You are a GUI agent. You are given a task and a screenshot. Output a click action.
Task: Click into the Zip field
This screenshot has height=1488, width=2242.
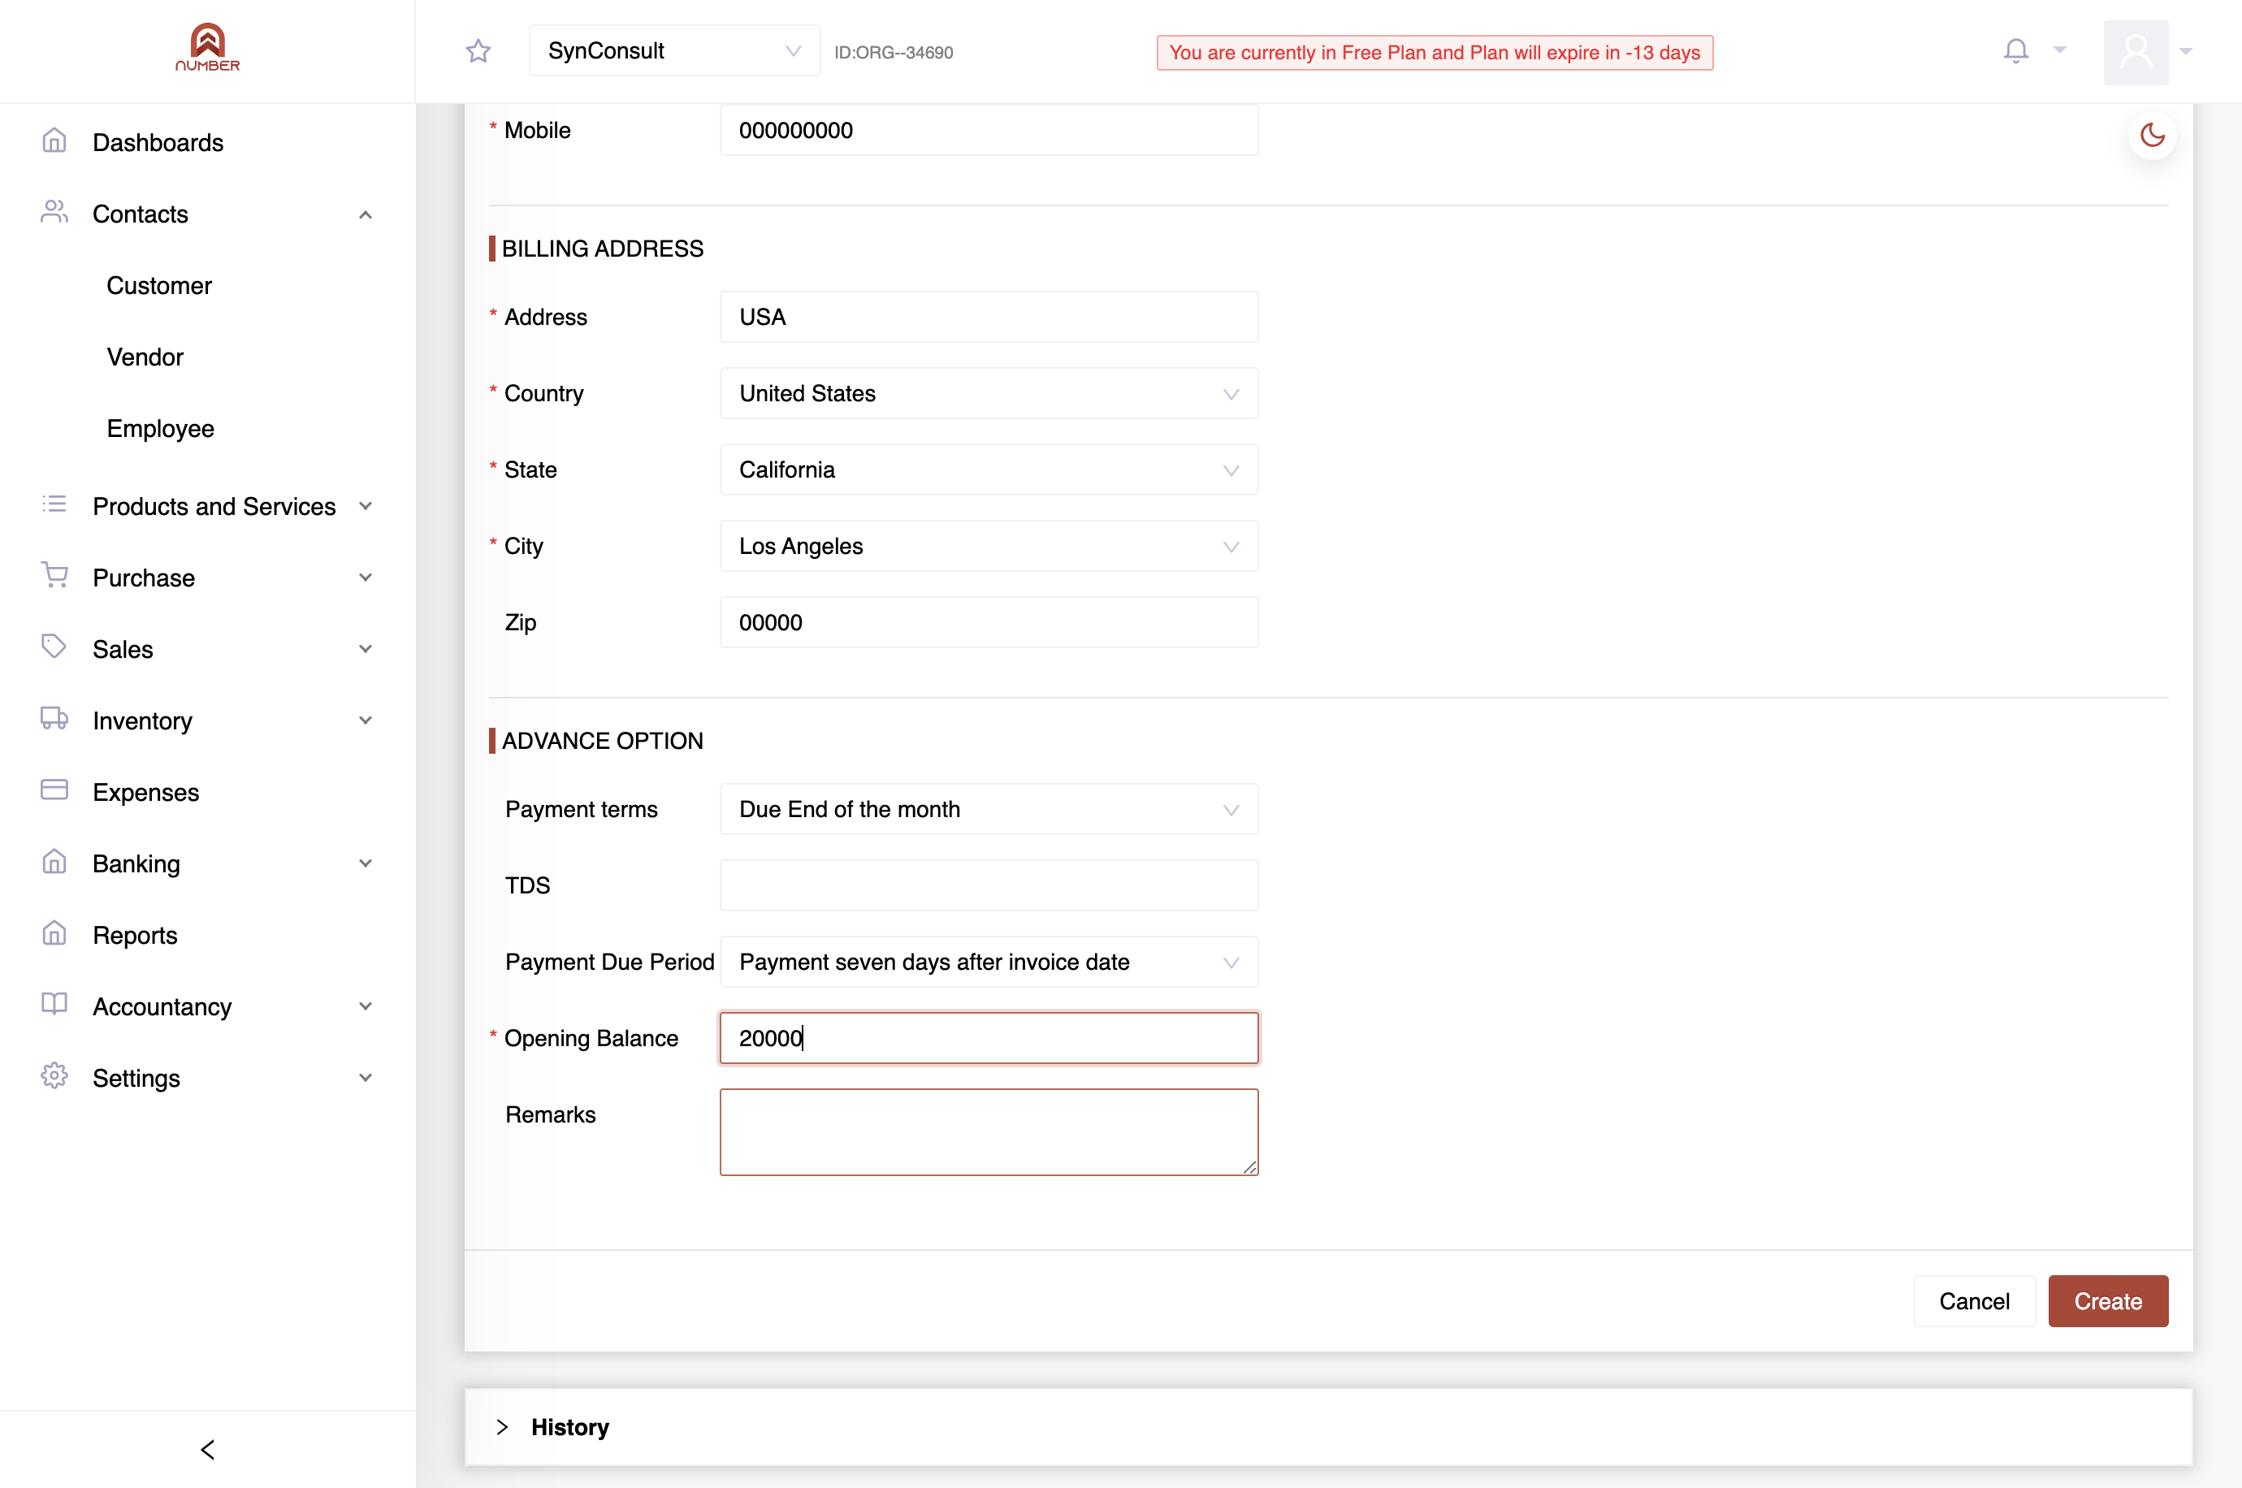(x=989, y=622)
